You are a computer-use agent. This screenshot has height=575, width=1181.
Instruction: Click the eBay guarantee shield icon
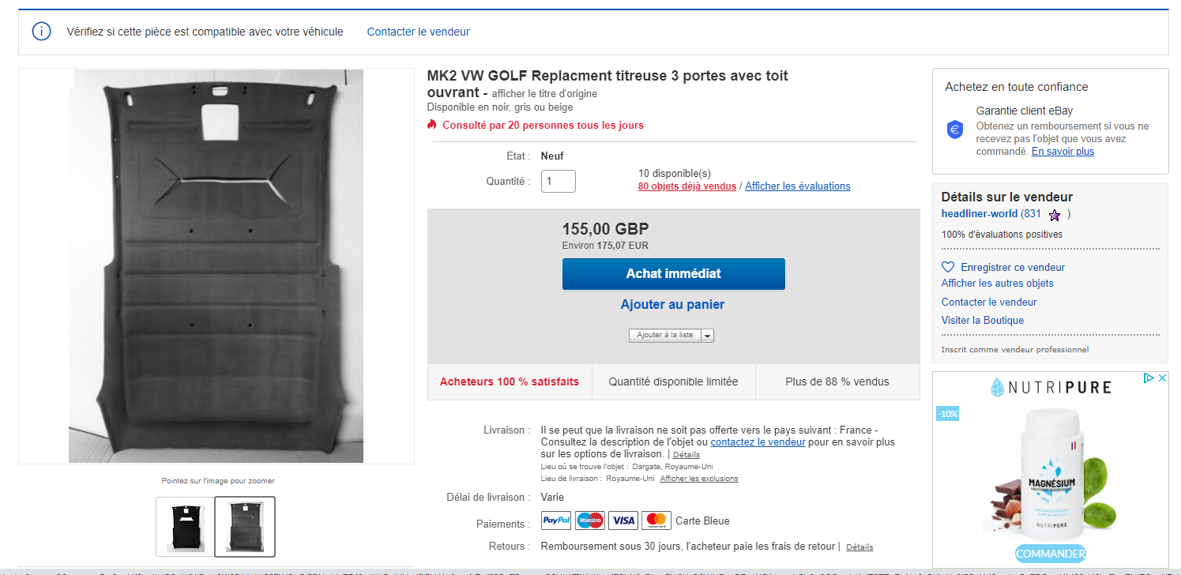pos(955,130)
